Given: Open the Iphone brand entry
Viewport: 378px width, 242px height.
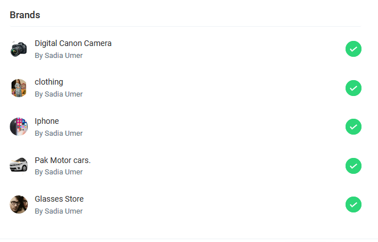Looking at the screenshot, I should 47,121.
